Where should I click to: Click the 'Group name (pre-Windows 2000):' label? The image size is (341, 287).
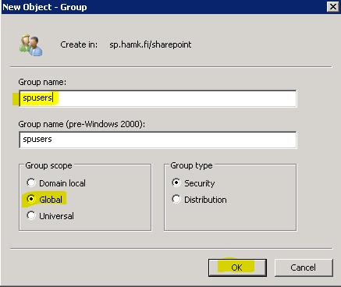[x=82, y=124]
